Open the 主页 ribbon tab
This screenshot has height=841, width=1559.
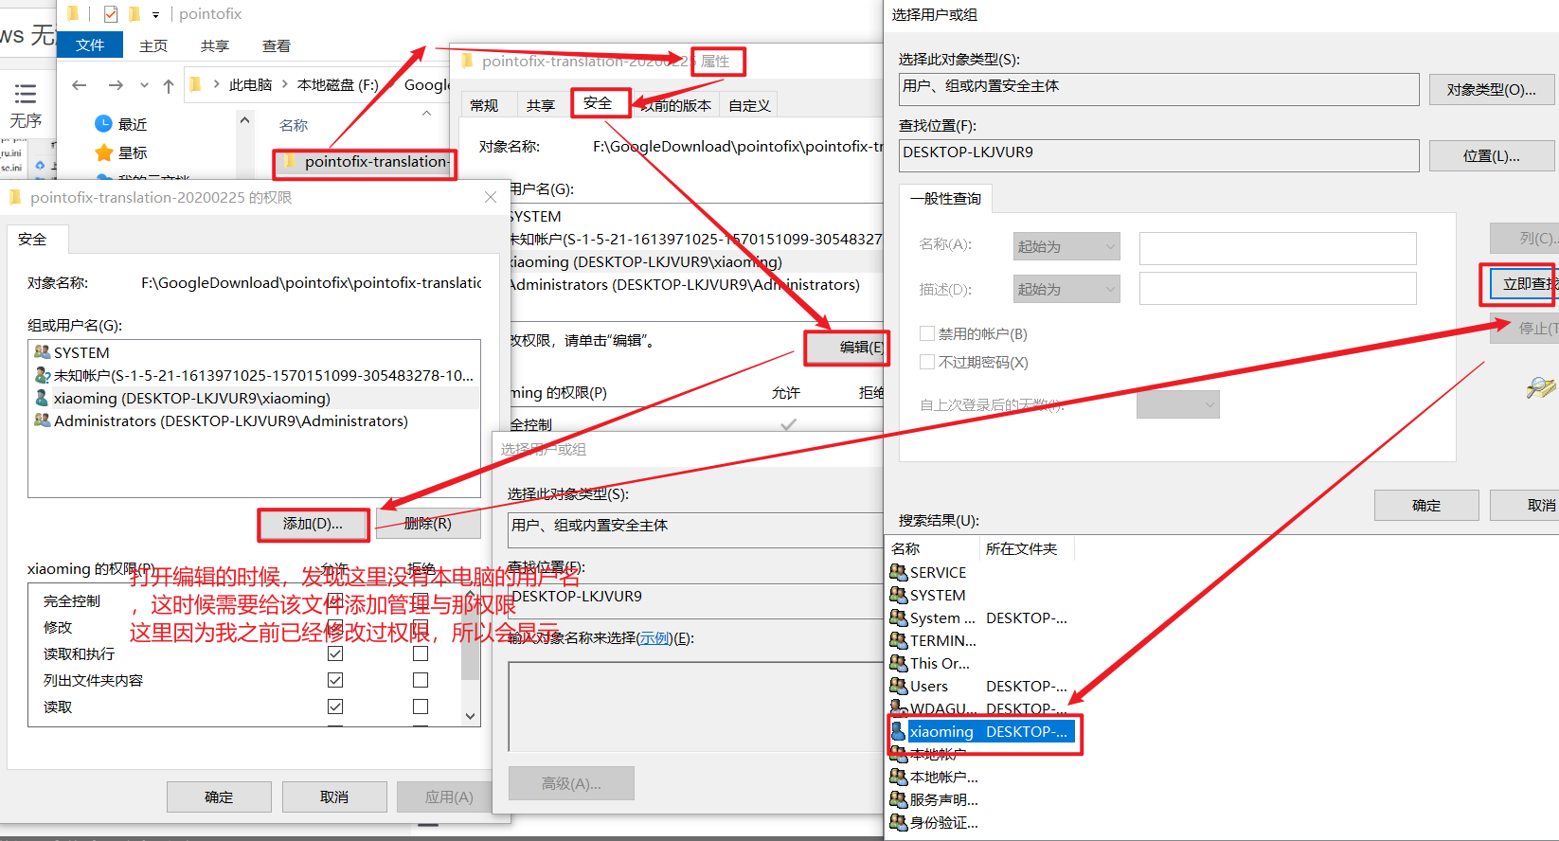point(153,45)
